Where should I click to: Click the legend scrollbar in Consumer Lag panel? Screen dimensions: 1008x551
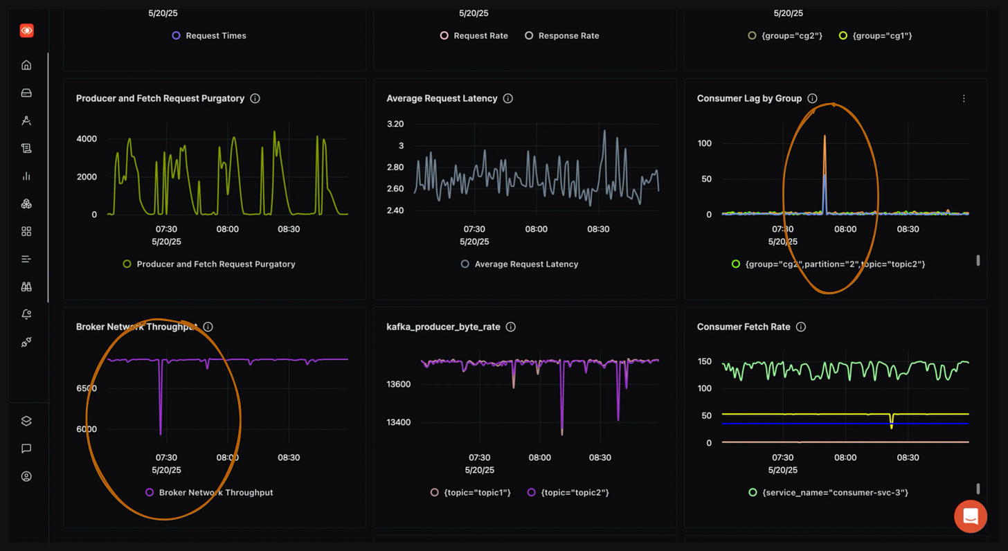click(x=978, y=260)
